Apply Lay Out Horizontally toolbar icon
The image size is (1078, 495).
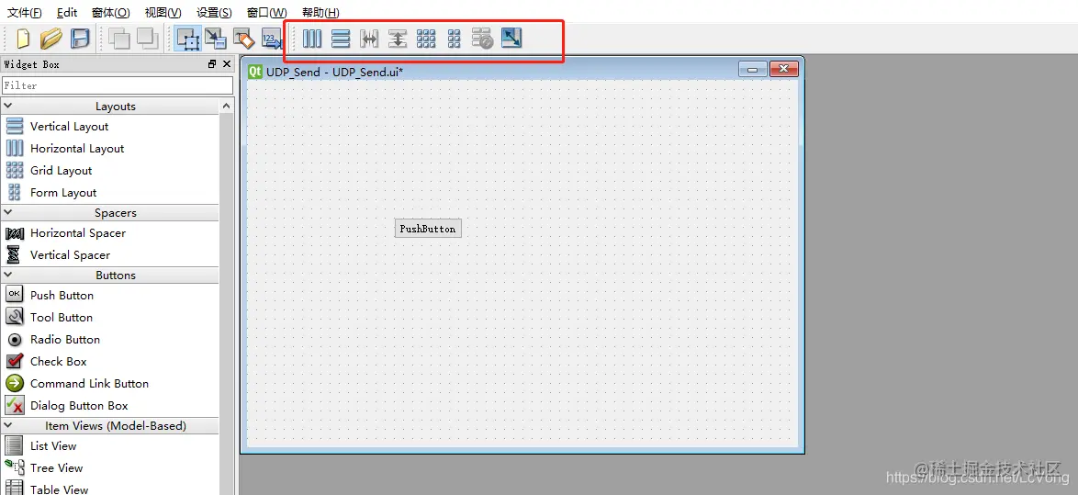point(312,39)
